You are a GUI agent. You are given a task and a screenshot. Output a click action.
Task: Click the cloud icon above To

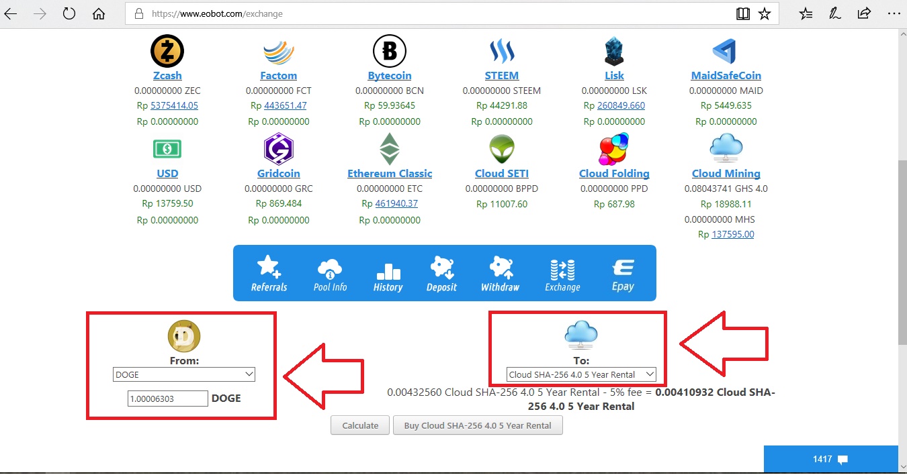click(x=581, y=335)
